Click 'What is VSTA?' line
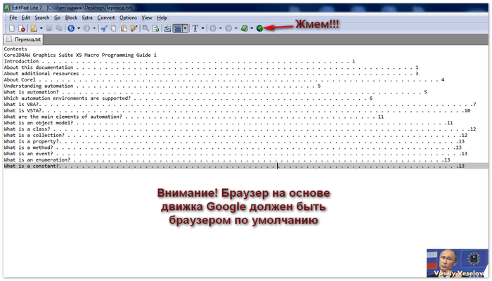Screen dimensions: 492x281 coord(238,110)
